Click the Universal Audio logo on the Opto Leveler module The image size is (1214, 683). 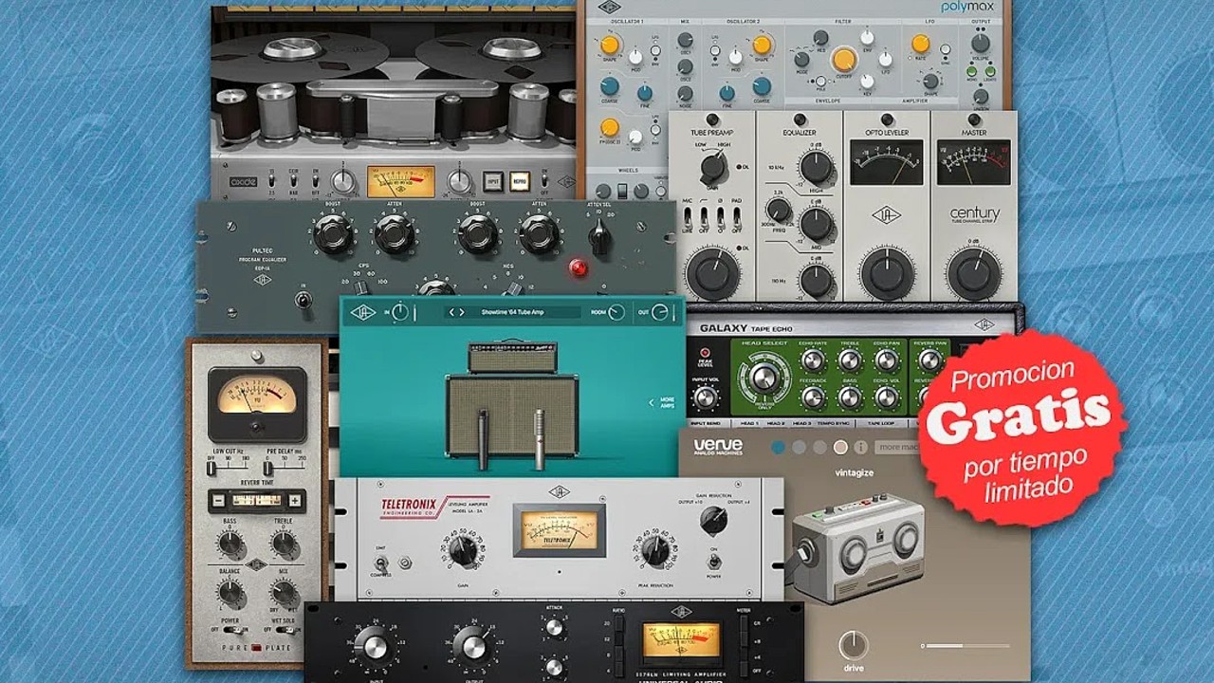click(888, 215)
